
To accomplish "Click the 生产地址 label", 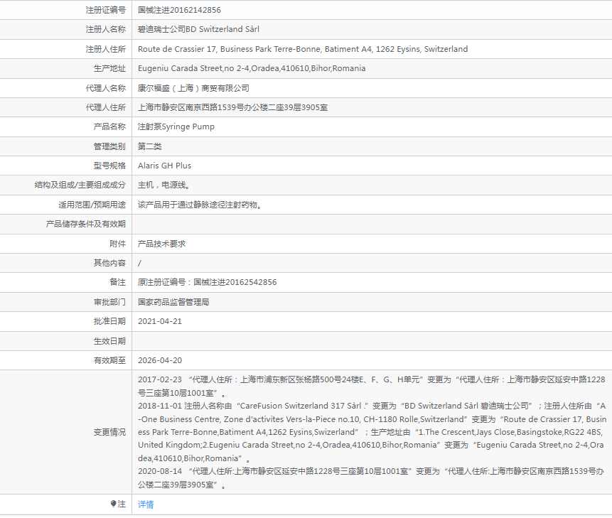I will 109,68.
